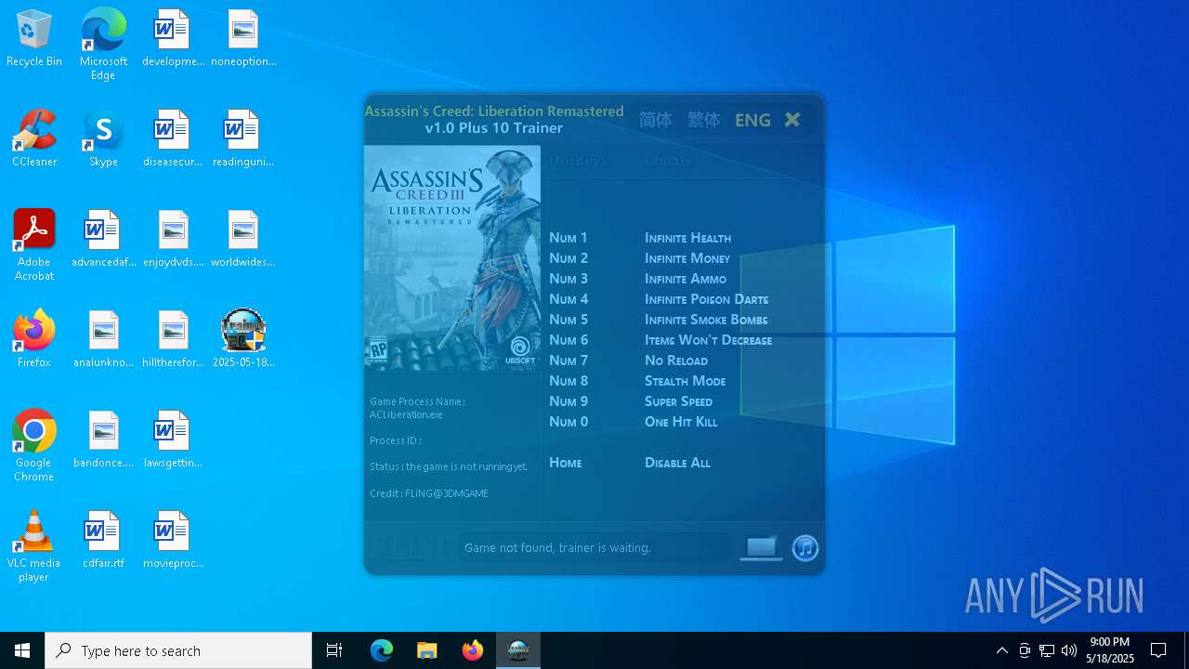The width and height of the screenshot is (1189, 669).
Task: Open Google Chrome desktop shortcut
Action: pyautogui.click(x=34, y=446)
